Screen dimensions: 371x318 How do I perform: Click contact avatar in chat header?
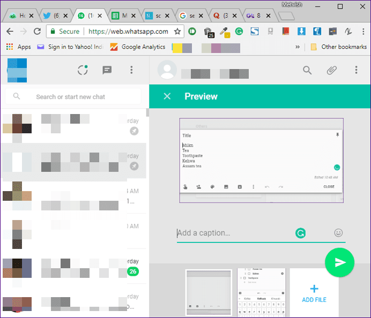167,70
